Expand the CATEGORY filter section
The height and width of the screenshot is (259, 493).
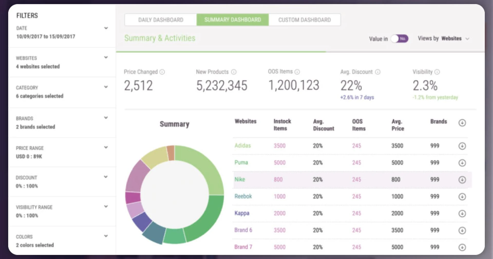106,87
